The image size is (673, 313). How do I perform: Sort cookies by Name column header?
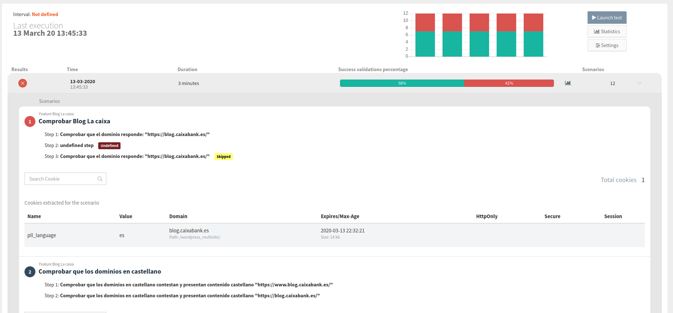34,216
